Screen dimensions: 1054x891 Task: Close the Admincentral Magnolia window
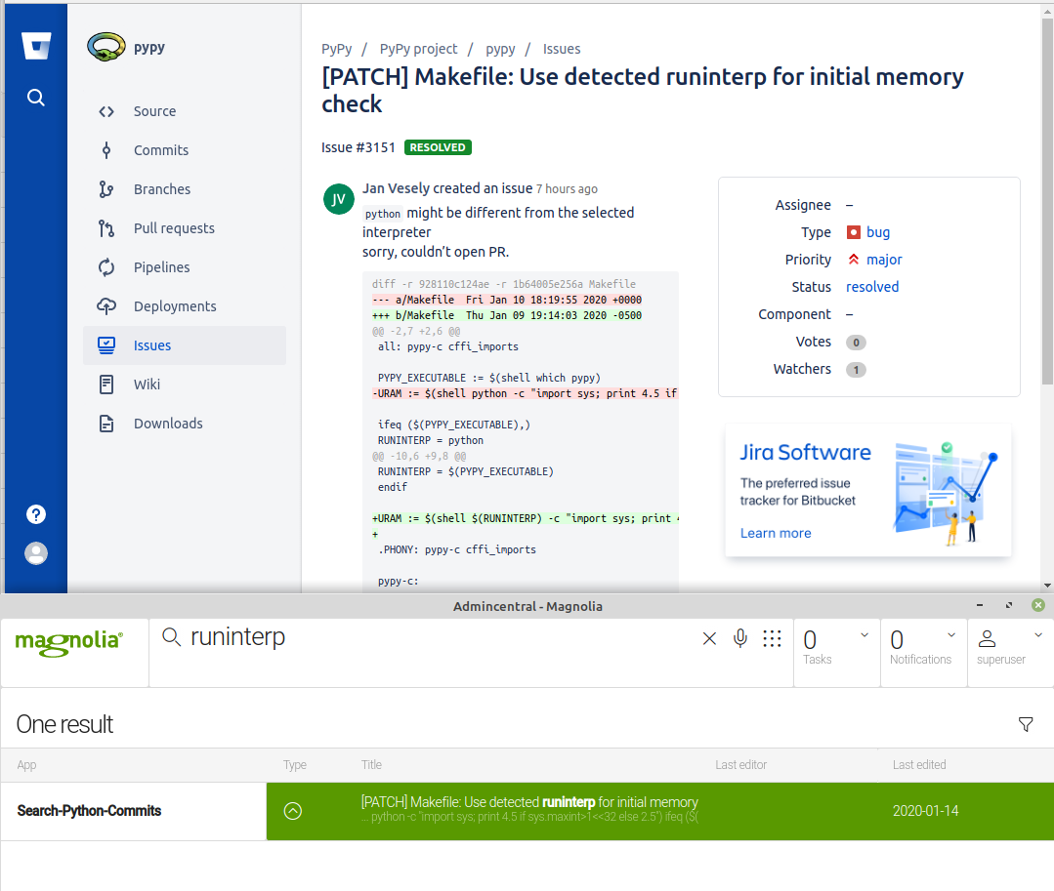1037,605
